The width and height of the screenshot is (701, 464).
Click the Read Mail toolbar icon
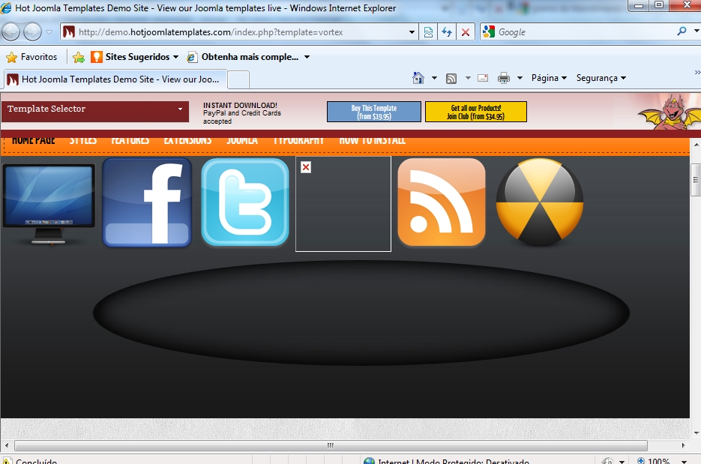point(483,78)
